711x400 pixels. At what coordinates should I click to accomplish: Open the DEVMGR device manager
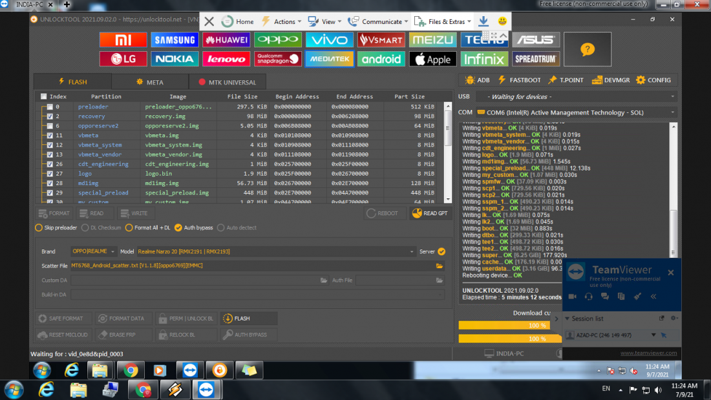point(610,80)
